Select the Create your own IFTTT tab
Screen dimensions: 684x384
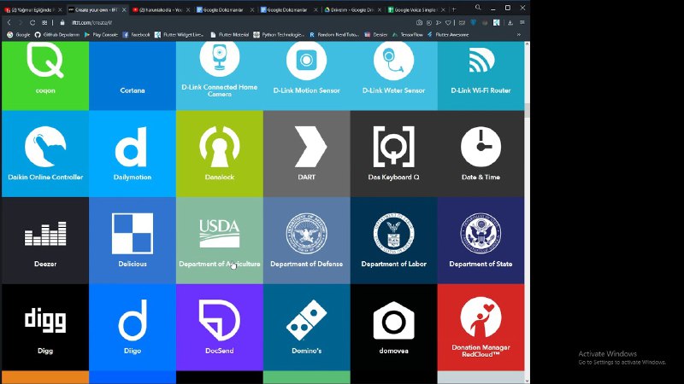point(97,9)
